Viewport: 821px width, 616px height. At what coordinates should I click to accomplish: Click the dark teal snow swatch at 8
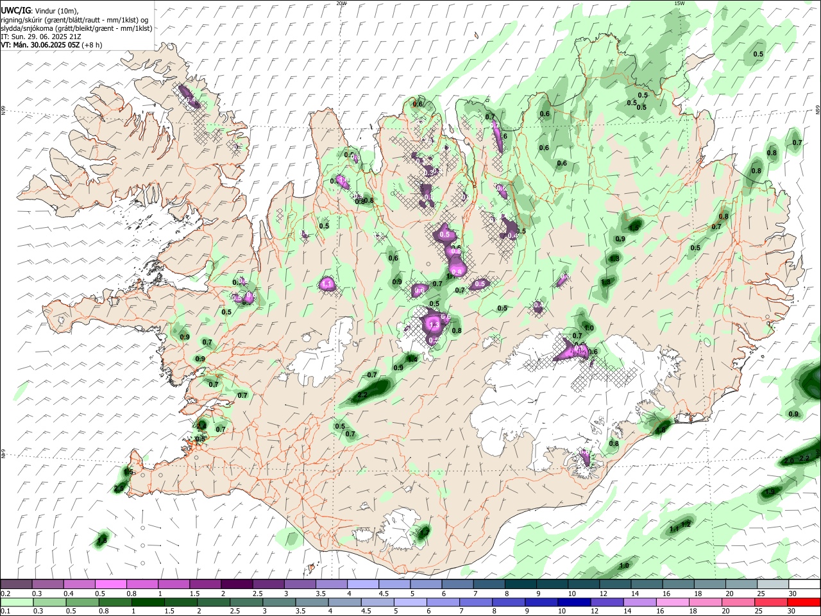pyautogui.click(x=521, y=585)
